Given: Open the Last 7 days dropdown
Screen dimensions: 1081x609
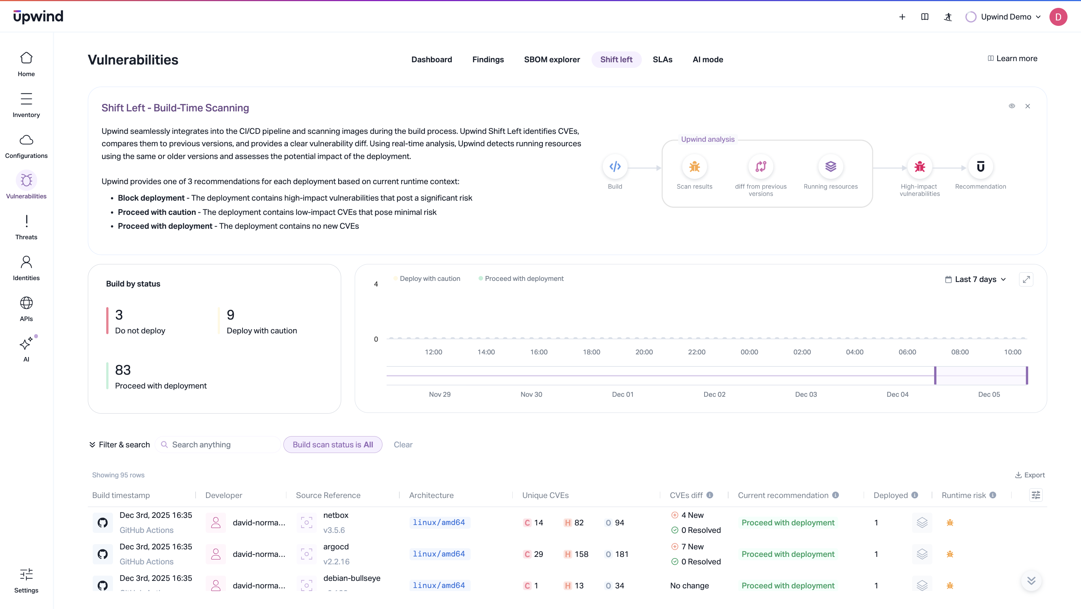Looking at the screenshot, I should [x=975, y=279].
